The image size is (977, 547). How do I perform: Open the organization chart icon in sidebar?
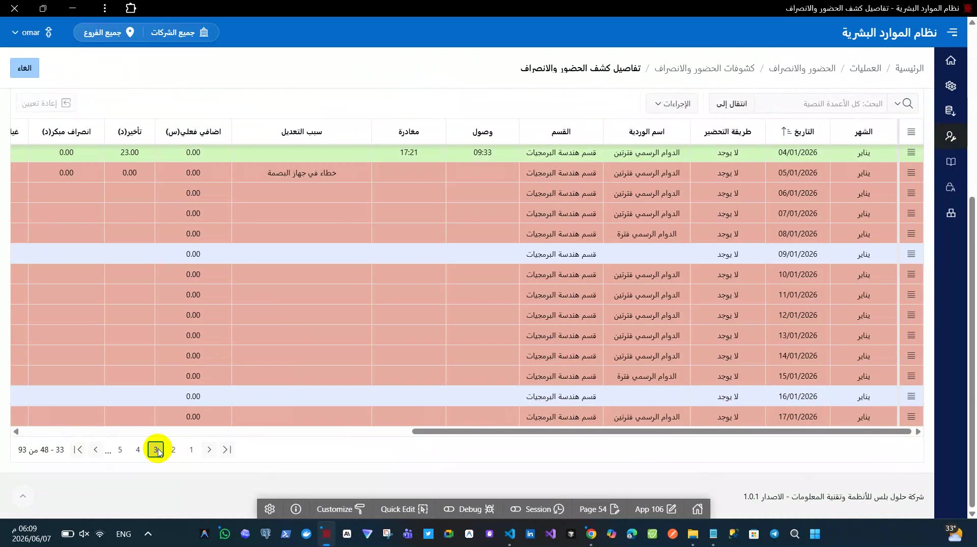click(x=951, y=212)
